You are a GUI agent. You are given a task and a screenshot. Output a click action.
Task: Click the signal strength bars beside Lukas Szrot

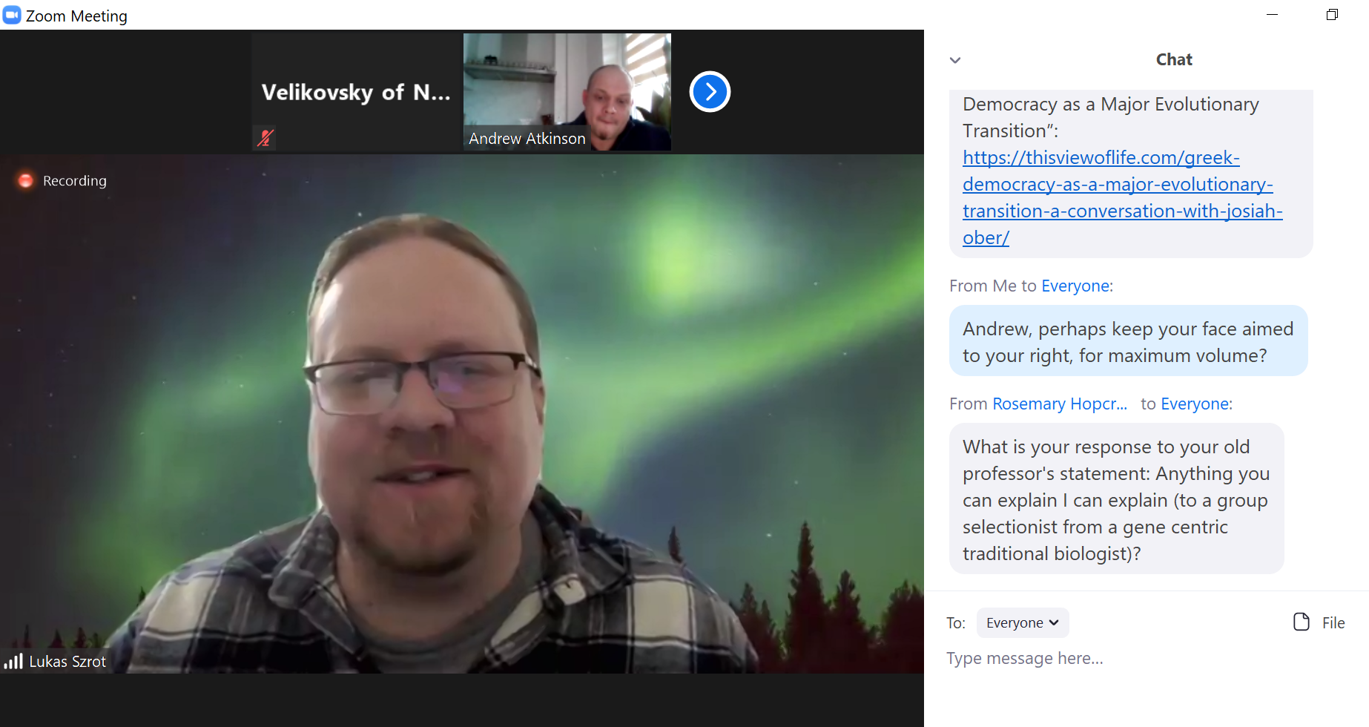pos(13,661)
